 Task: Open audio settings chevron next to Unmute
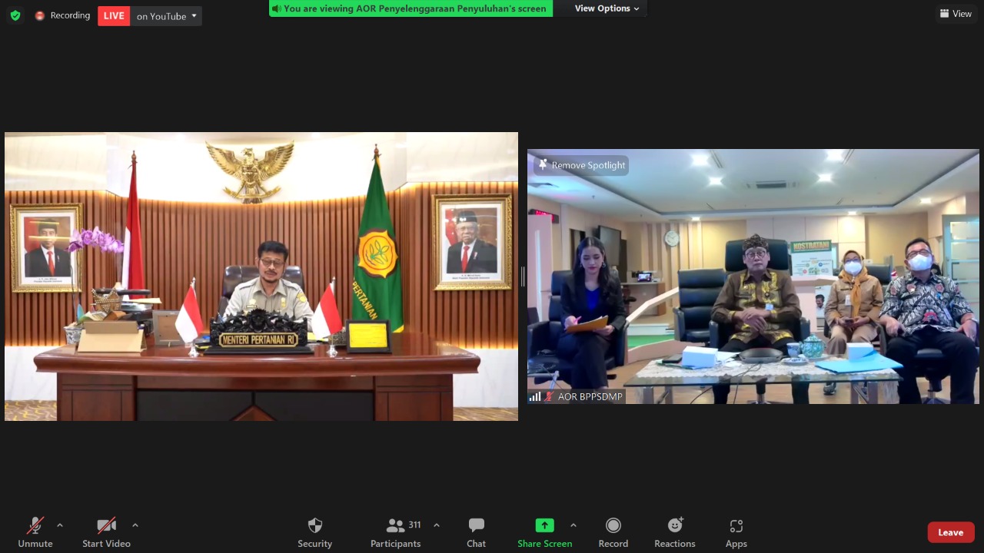[x=60, y=525]
